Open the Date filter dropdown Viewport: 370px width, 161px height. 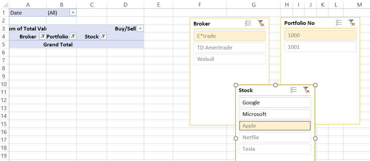73,13
